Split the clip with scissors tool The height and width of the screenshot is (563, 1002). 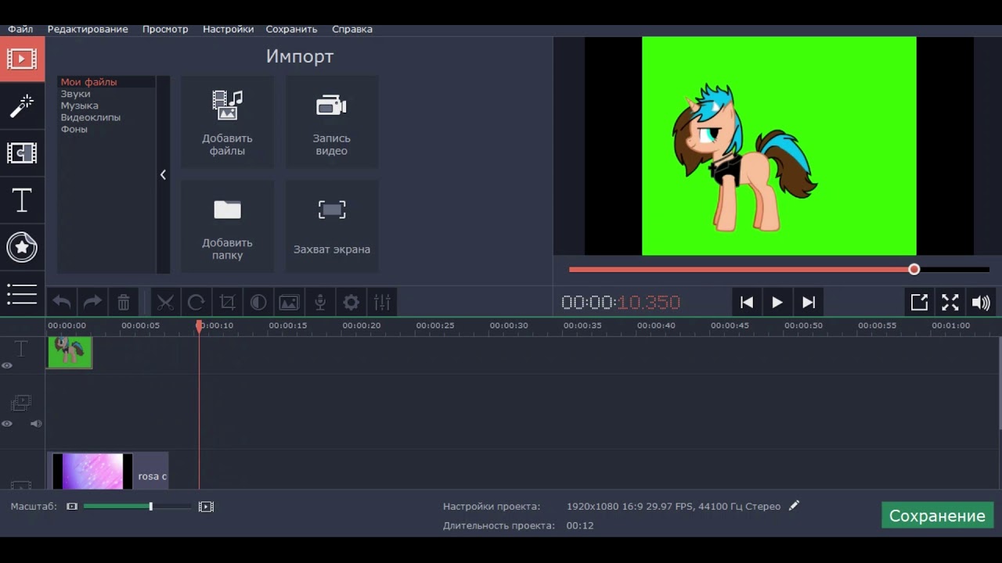tap(165, 302)
